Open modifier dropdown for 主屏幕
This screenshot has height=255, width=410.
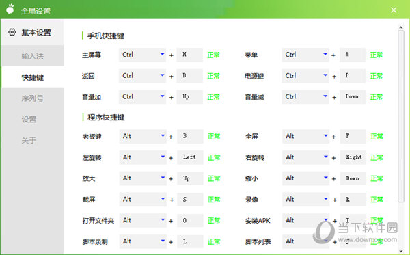click(142, 55)
